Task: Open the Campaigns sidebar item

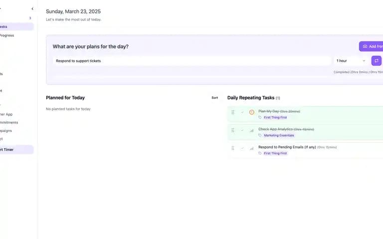Action: [x=6, y=131]
